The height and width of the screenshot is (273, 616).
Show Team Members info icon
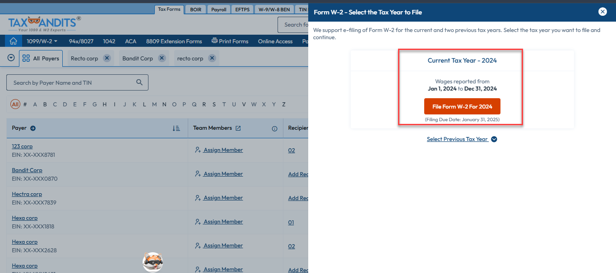(x=274, y=128)
